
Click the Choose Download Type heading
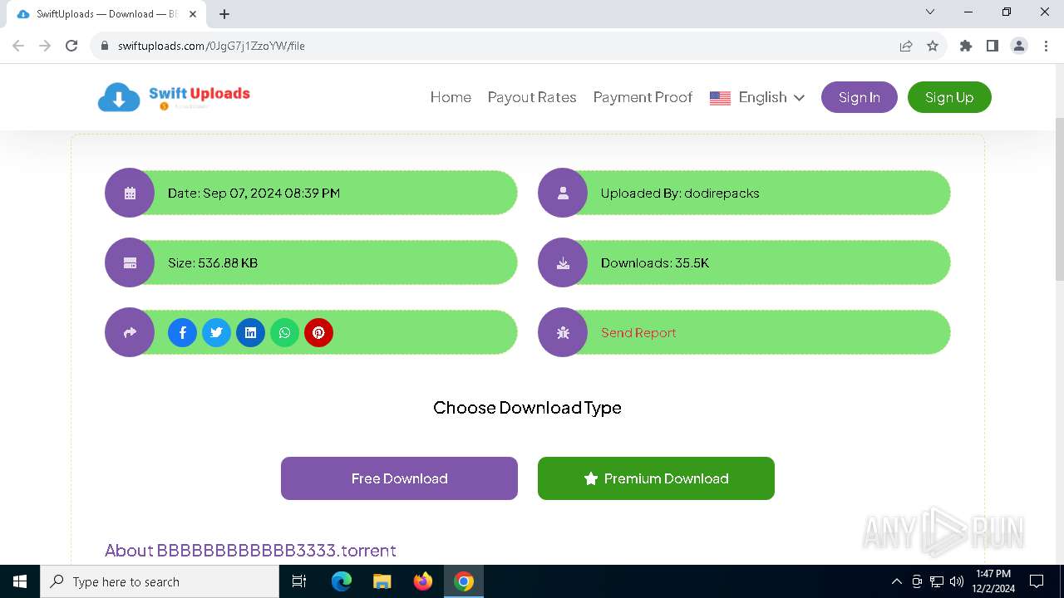[527, 408]
